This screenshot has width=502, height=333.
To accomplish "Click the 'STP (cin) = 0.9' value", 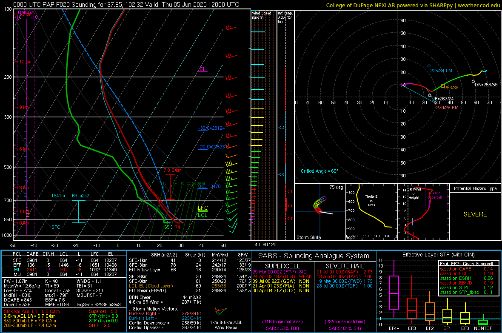I will [103, 316].
